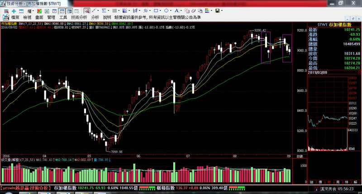Select the blue fan lines tool
The image size is (362, 194).
[125, 10]
